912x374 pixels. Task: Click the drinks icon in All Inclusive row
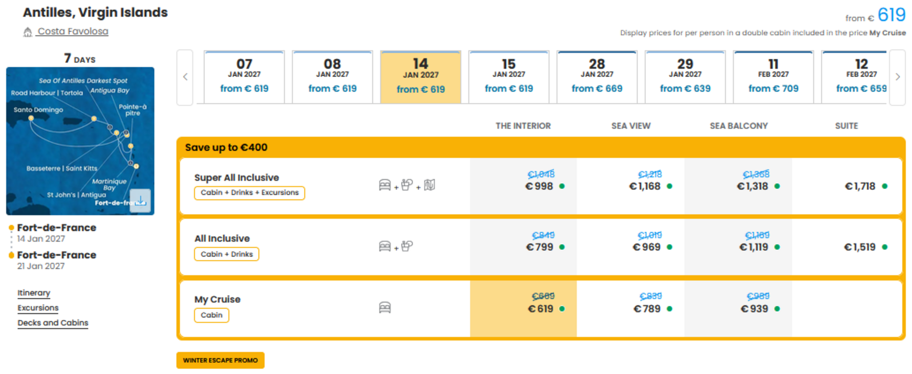click(x=407, y=246)
